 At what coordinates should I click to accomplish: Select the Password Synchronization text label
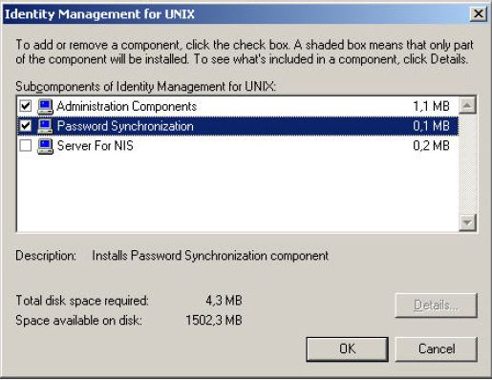coord(125,126)
